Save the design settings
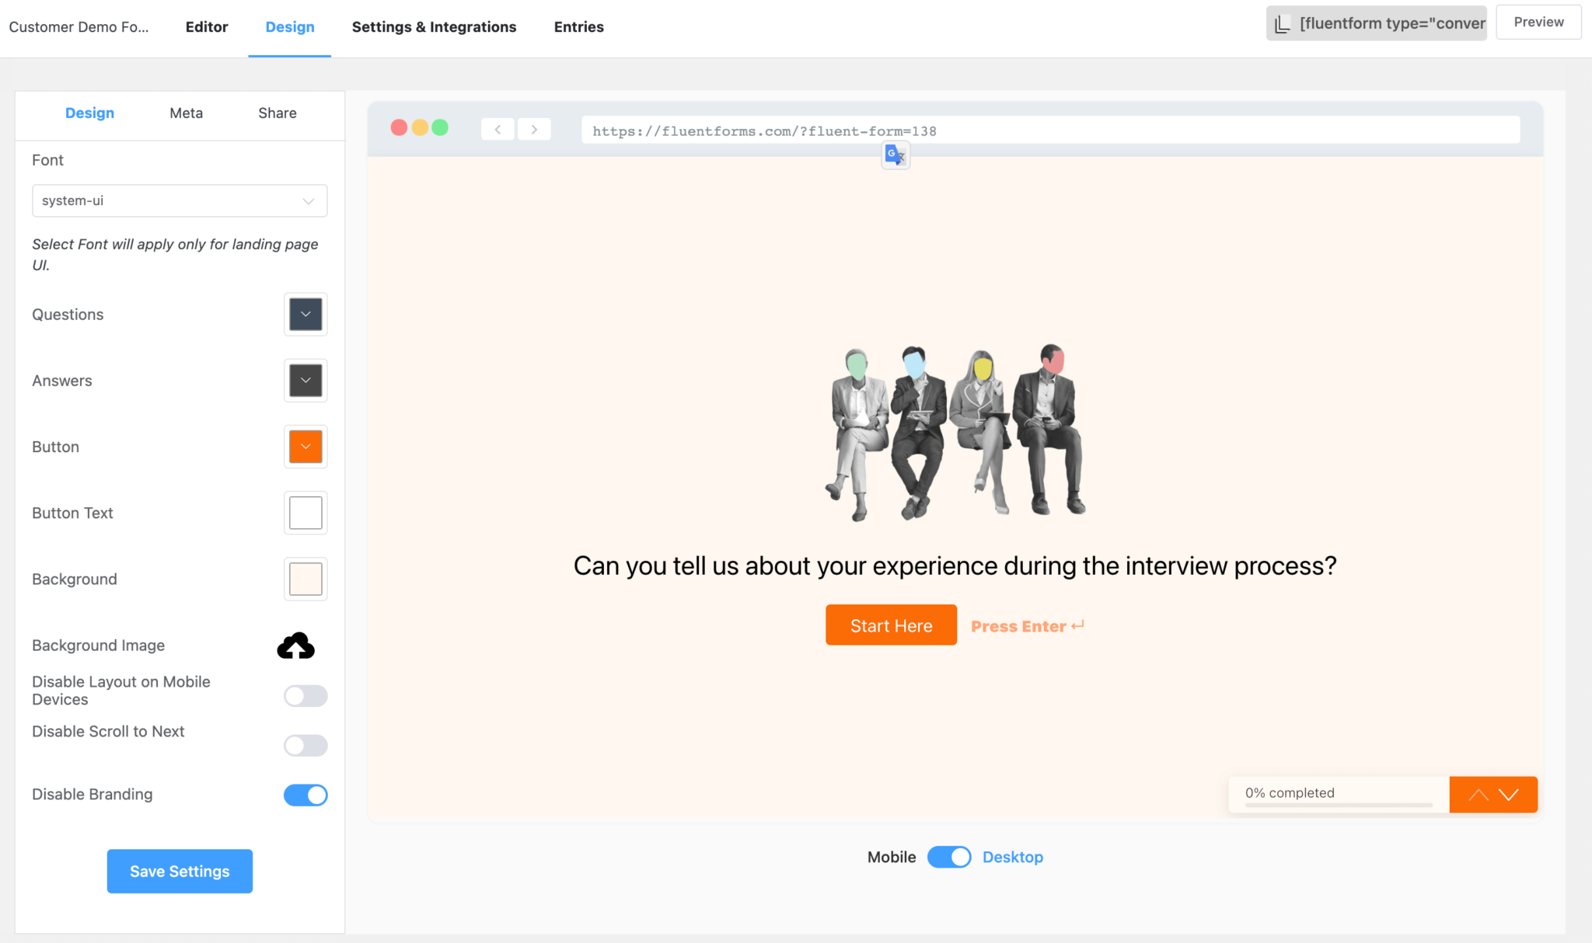 coord(180,871)
